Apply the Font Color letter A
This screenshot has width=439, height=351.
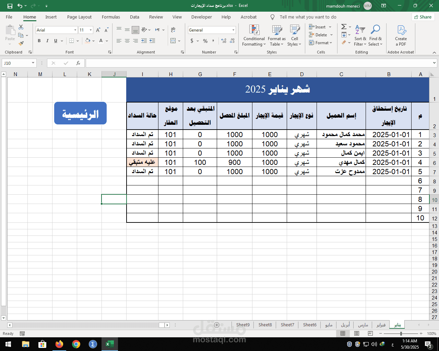click(101, 41)
